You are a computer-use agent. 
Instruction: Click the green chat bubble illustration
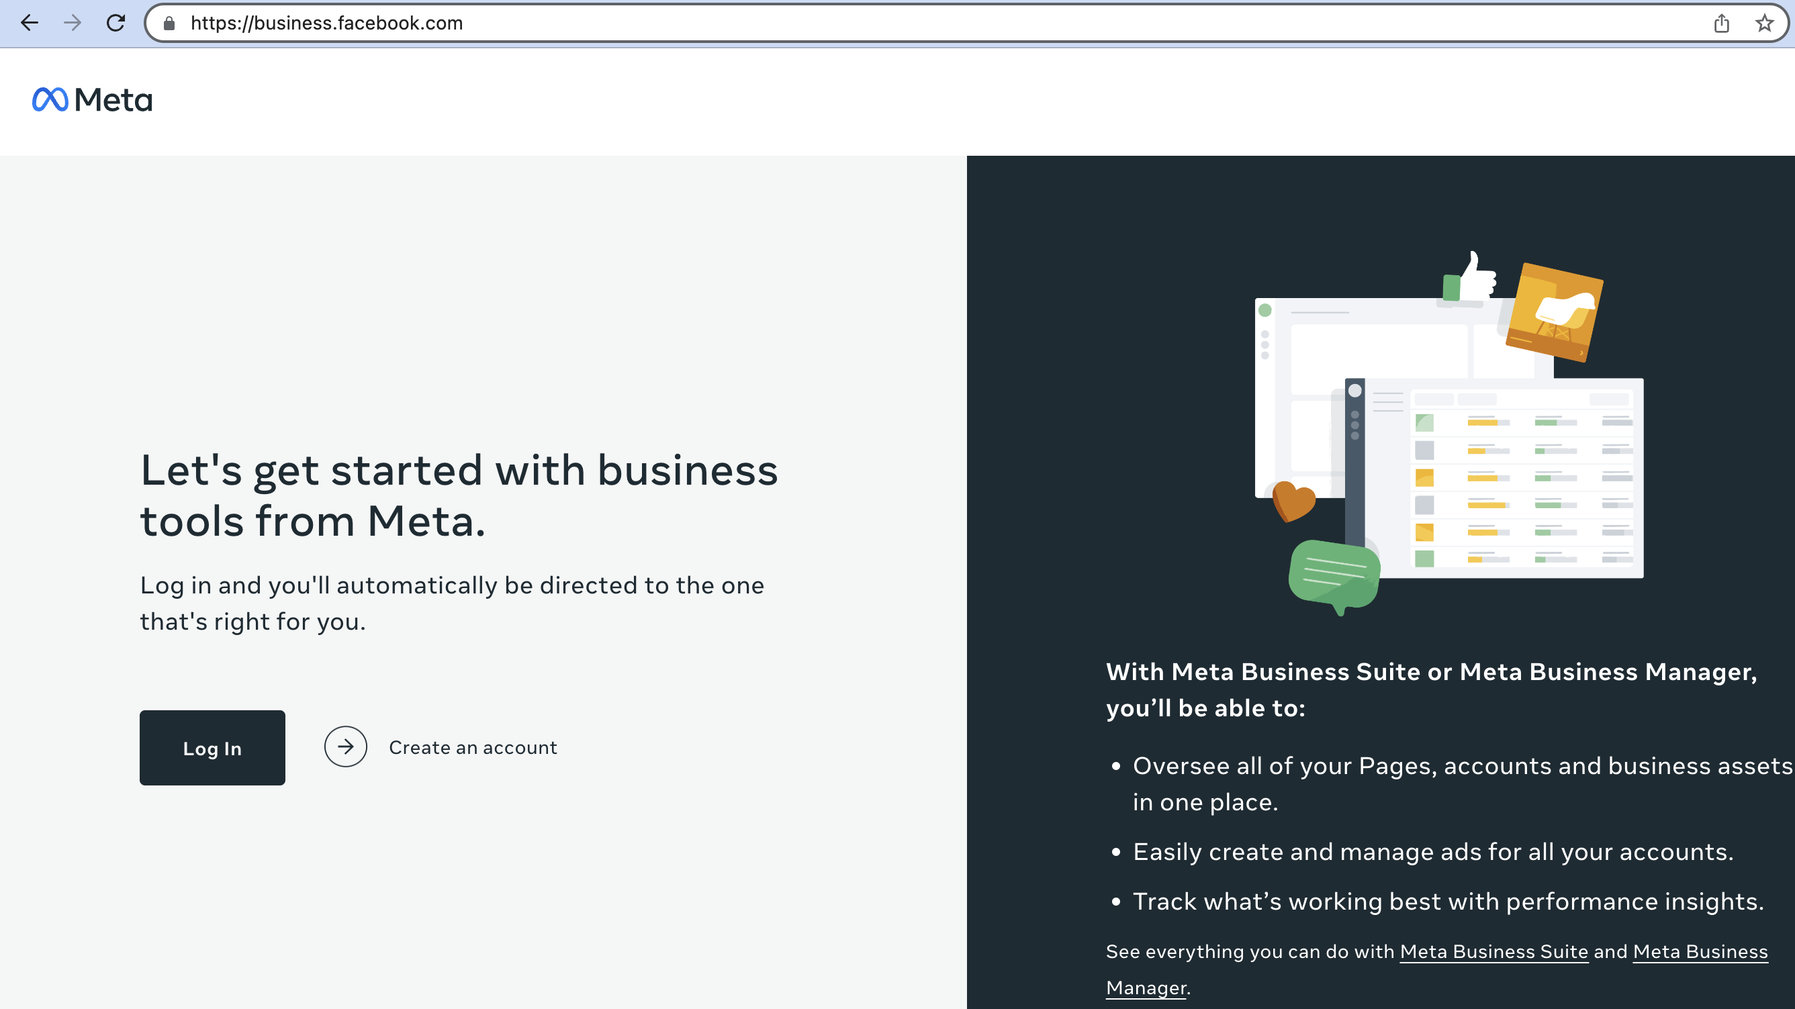pos(1334,574)
